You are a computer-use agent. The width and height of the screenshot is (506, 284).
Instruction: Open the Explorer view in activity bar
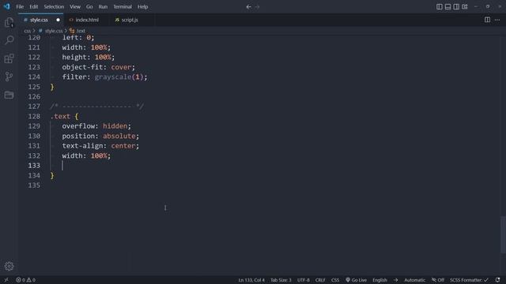(9, 22)
